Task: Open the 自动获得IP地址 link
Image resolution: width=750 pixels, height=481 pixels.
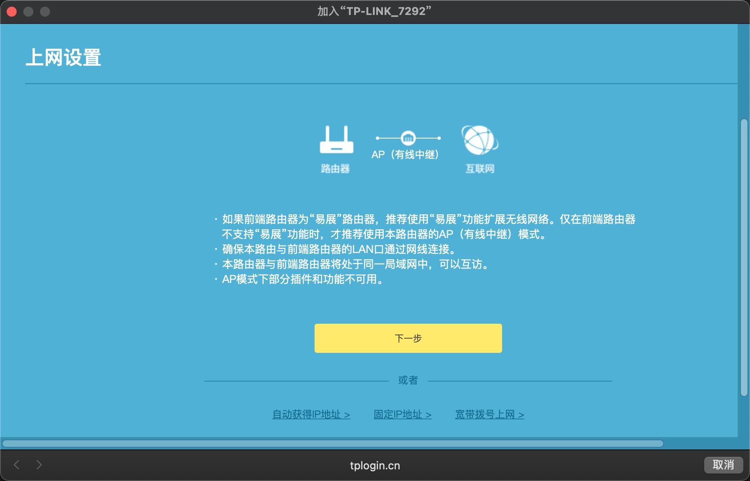Action: pyautogui.click(x=311, y=414)
